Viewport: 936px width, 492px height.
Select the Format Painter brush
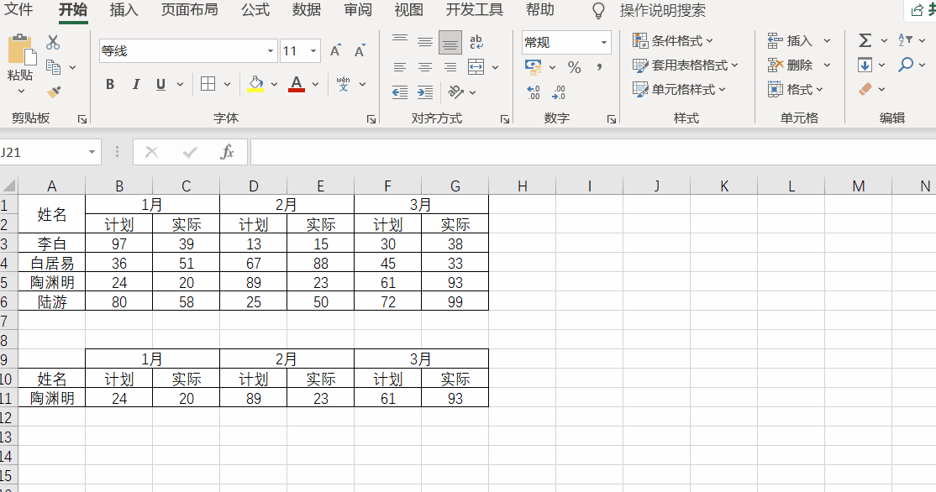(53, 92)
